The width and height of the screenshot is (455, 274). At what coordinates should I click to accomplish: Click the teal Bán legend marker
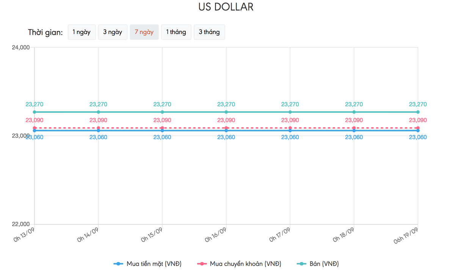(302, 264)
